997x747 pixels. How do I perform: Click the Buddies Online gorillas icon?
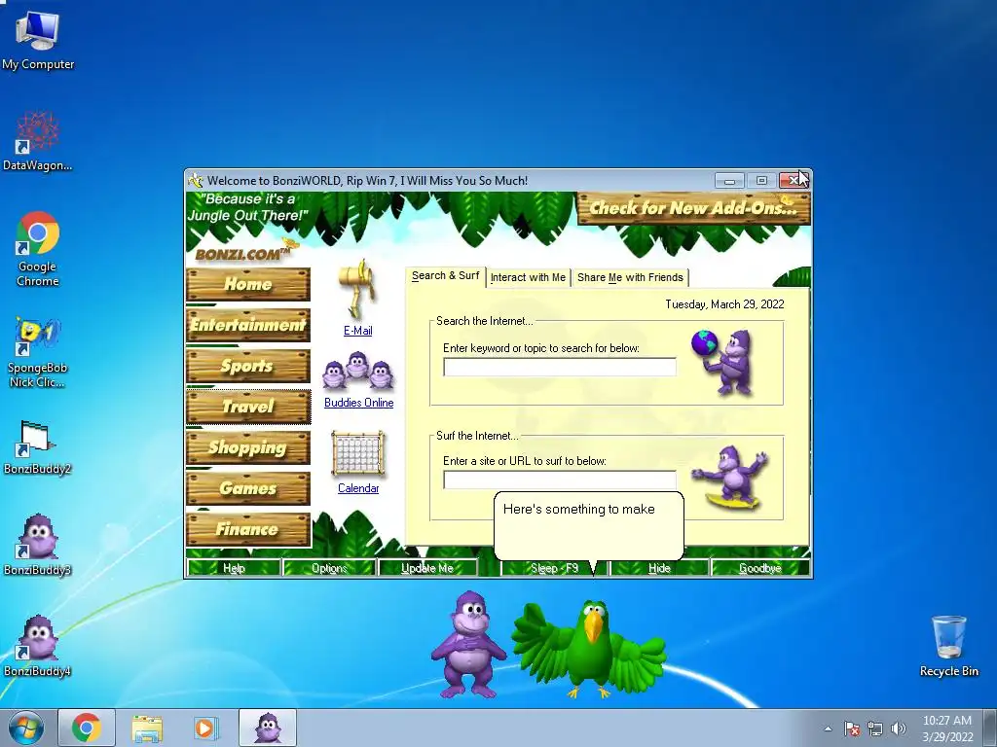click(x=358, y=372)
